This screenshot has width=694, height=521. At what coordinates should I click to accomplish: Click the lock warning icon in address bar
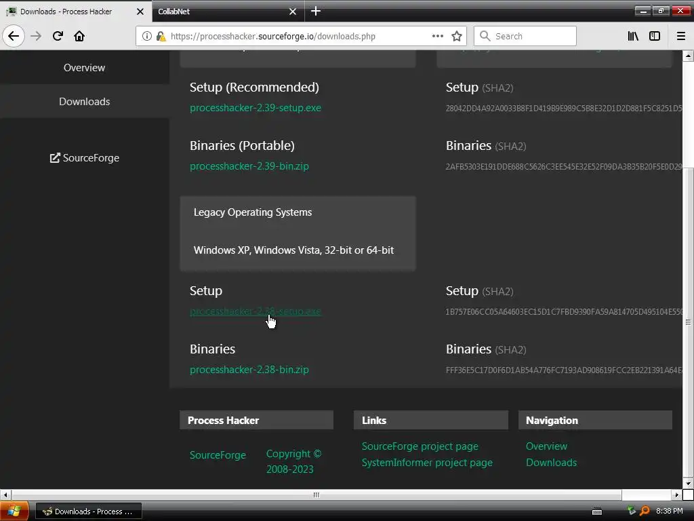click(x=161, y=36)
